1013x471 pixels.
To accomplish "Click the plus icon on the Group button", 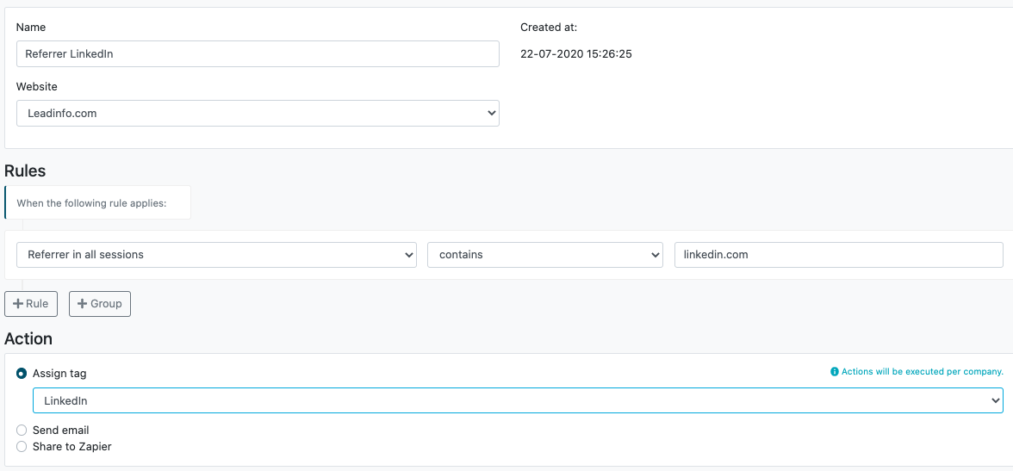I will (82, 304).
